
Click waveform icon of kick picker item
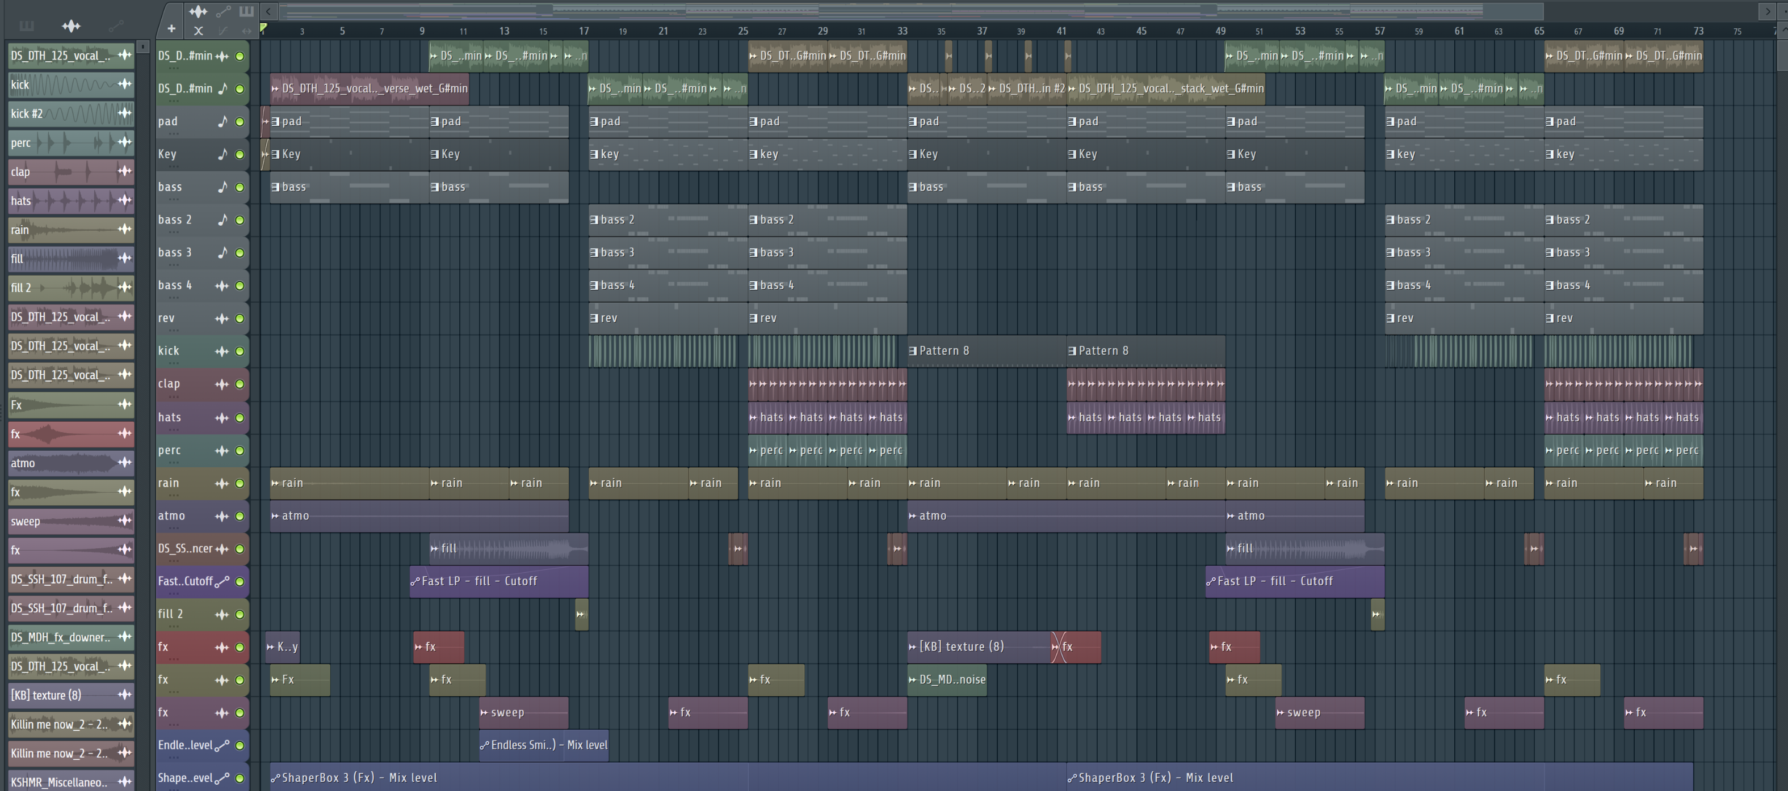tap(124, 84)
